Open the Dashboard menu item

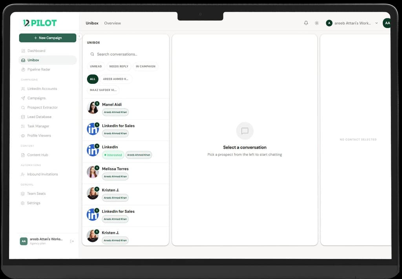click(48, 51)
